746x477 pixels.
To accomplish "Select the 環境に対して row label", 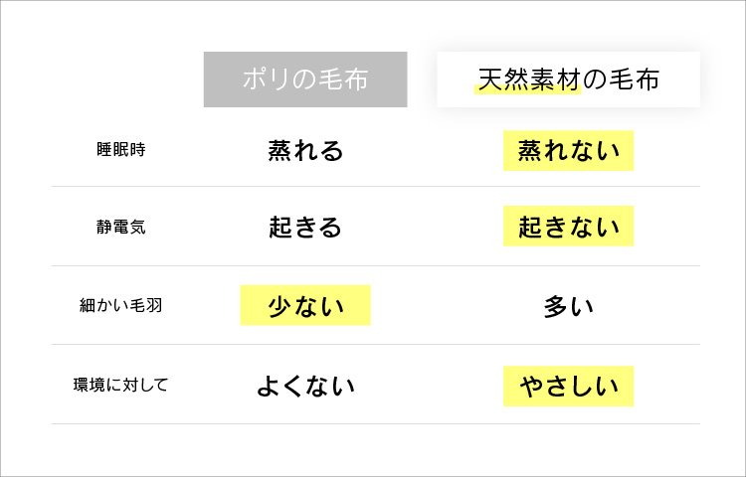I will (x=120, y=385).
